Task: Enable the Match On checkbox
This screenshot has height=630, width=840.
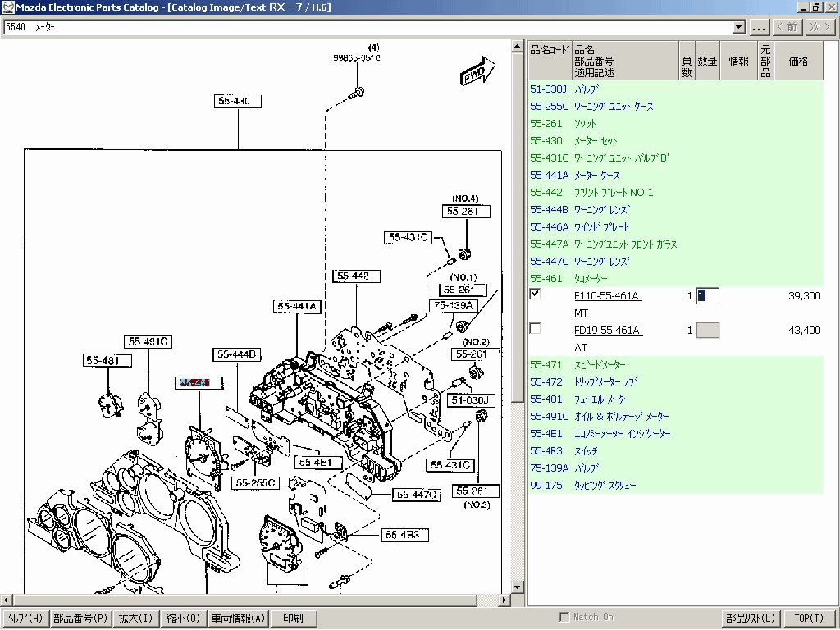Action: coord(564,617)
